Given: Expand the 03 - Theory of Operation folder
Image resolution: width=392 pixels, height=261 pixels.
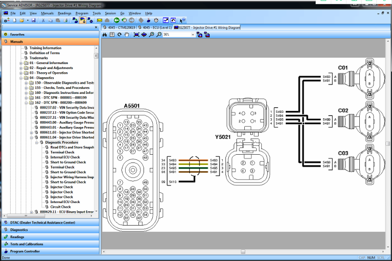Looking at the screenshot, I should click(x=21, y=73).
